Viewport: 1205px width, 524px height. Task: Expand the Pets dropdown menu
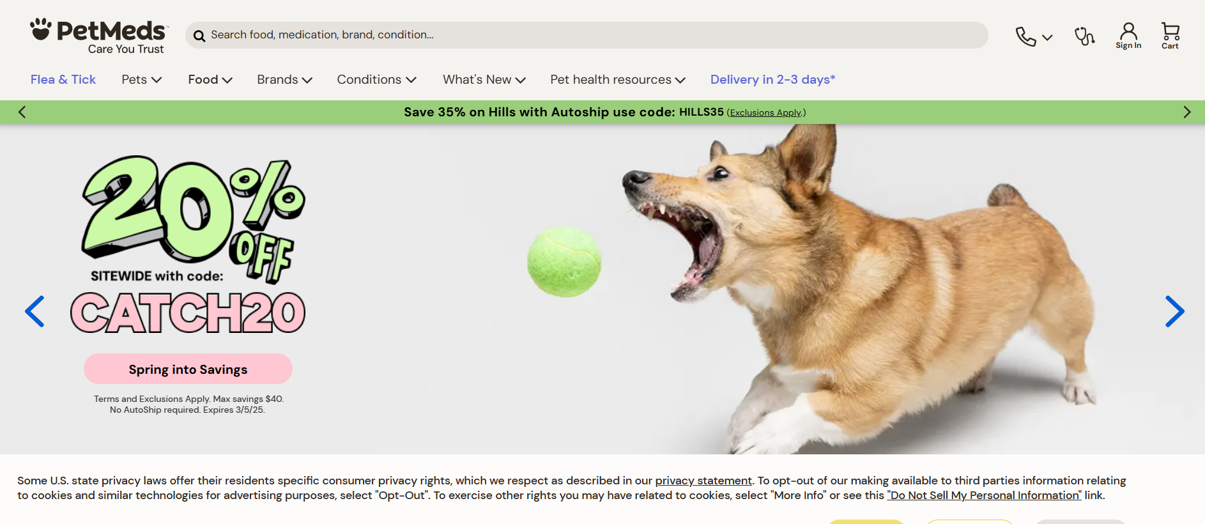pyautogui.click(x=142, y=80)
